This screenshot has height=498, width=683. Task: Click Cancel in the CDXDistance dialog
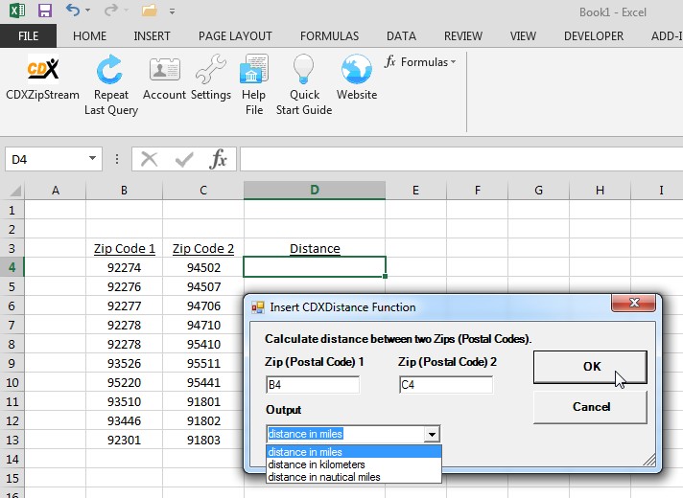coord(590,407)
